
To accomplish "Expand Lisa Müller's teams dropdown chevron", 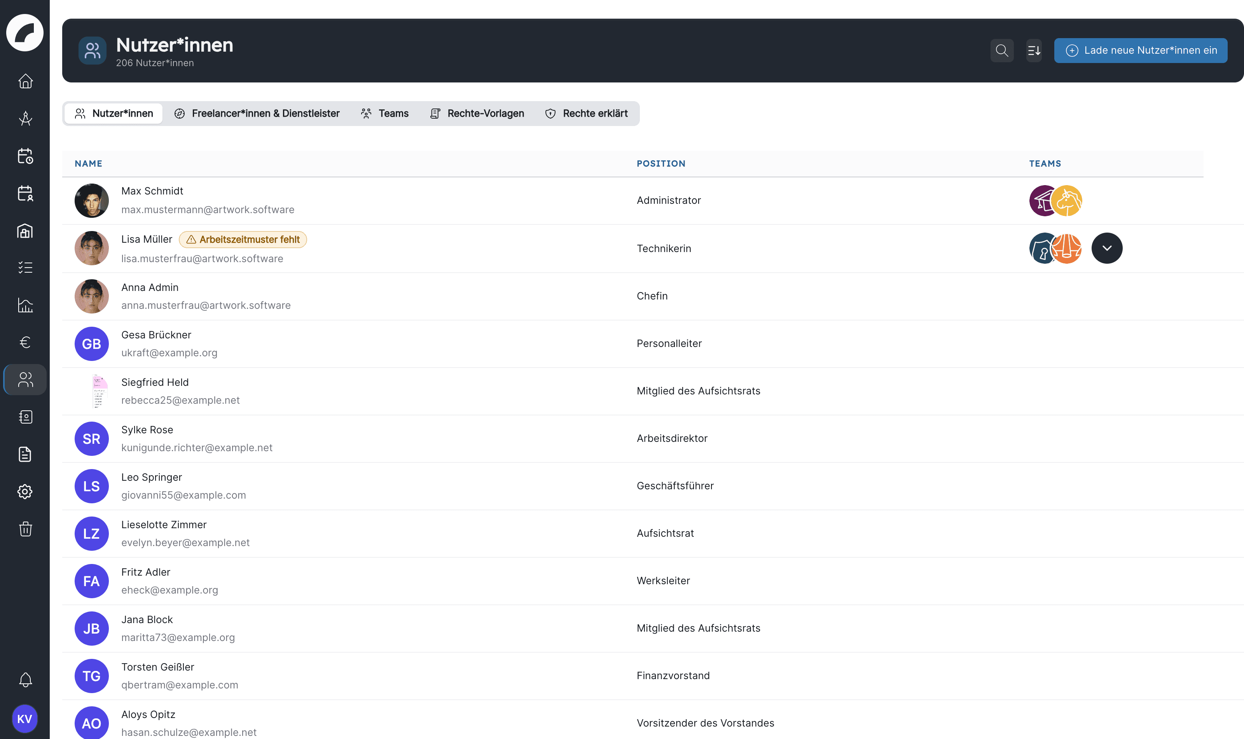I will [x=1107, y=248].
